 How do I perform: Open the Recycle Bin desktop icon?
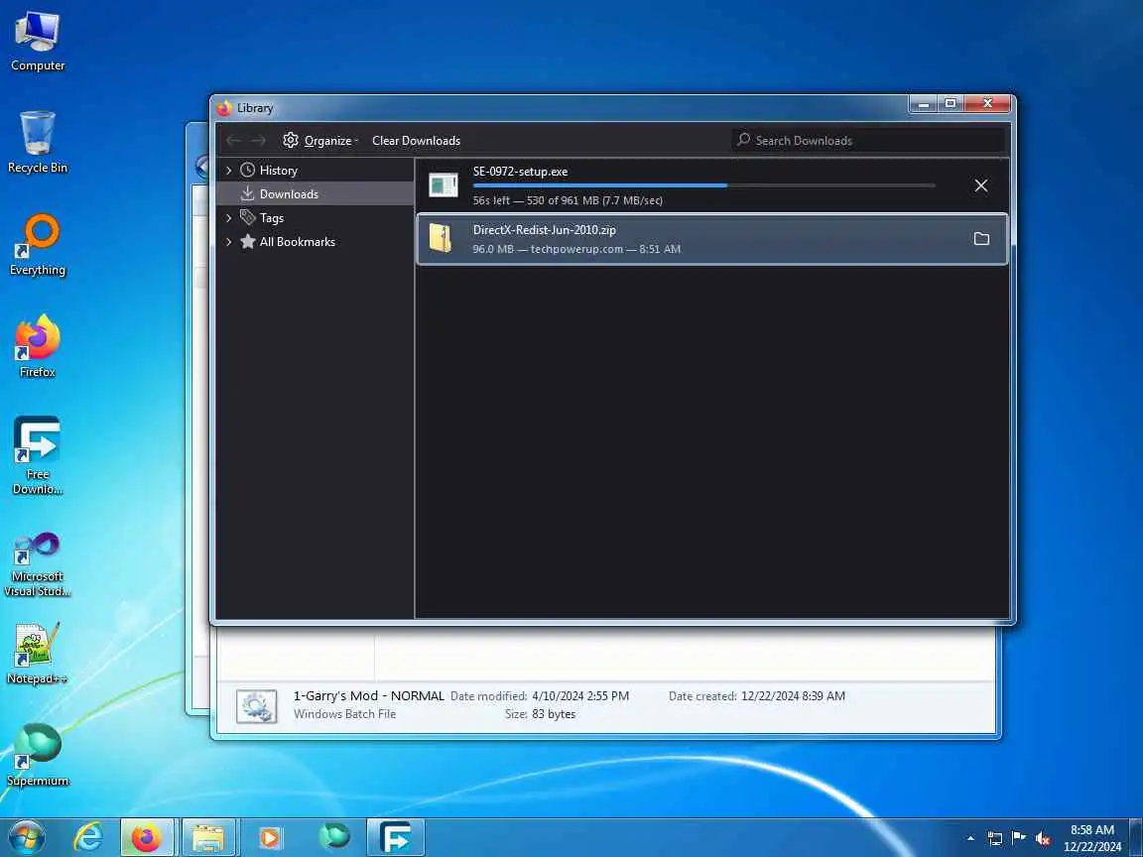point(37,142)
